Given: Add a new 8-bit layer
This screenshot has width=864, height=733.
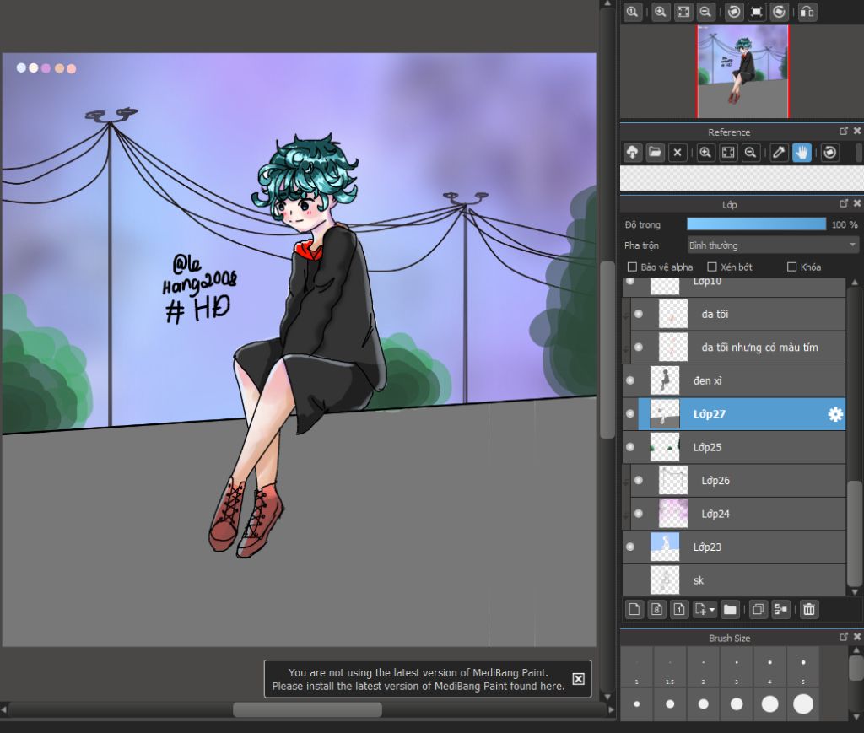Looking at the screenshot, I should click(656, 609).
